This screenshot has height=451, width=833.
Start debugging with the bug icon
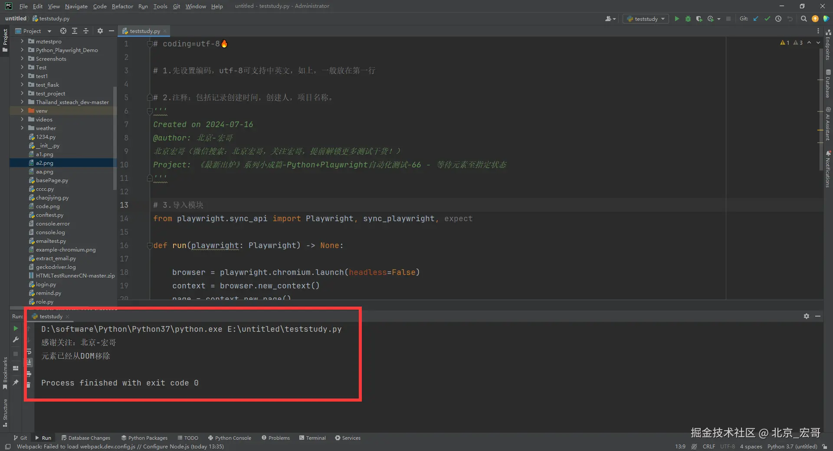coord(688,19)
